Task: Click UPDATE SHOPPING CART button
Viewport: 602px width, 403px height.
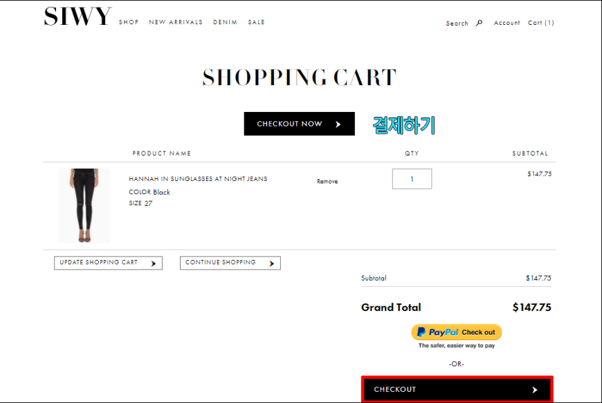Action: pos(108,263)
